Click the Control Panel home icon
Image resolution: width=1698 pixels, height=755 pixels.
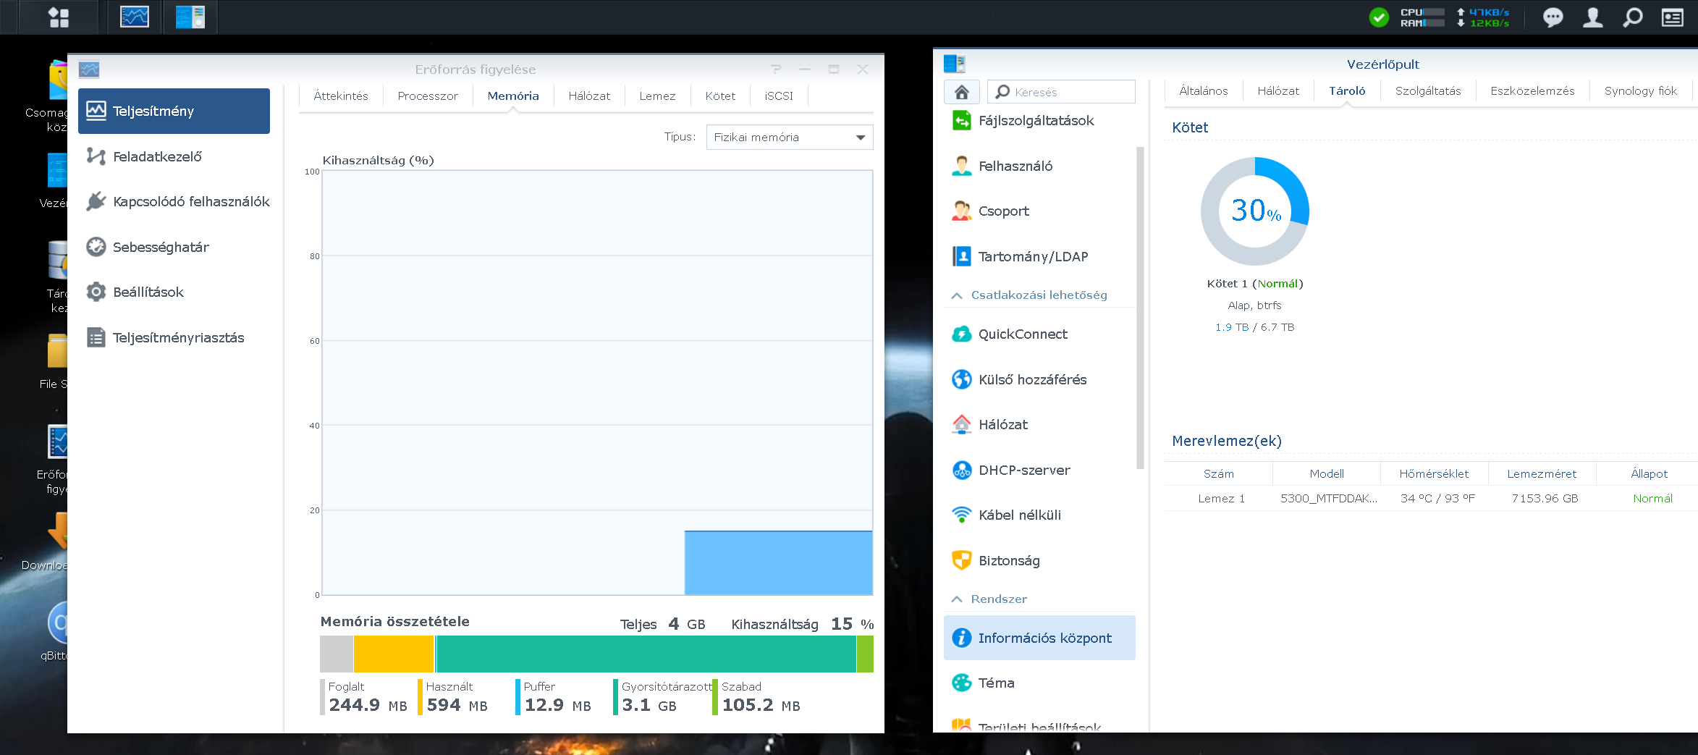pyautogui.click(x=961, y=92)
